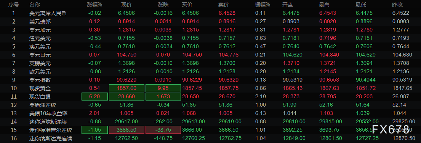Click USD/JPY ask price 104.776
The height and width of the screenshot is (143, 421).
(229, 55)
